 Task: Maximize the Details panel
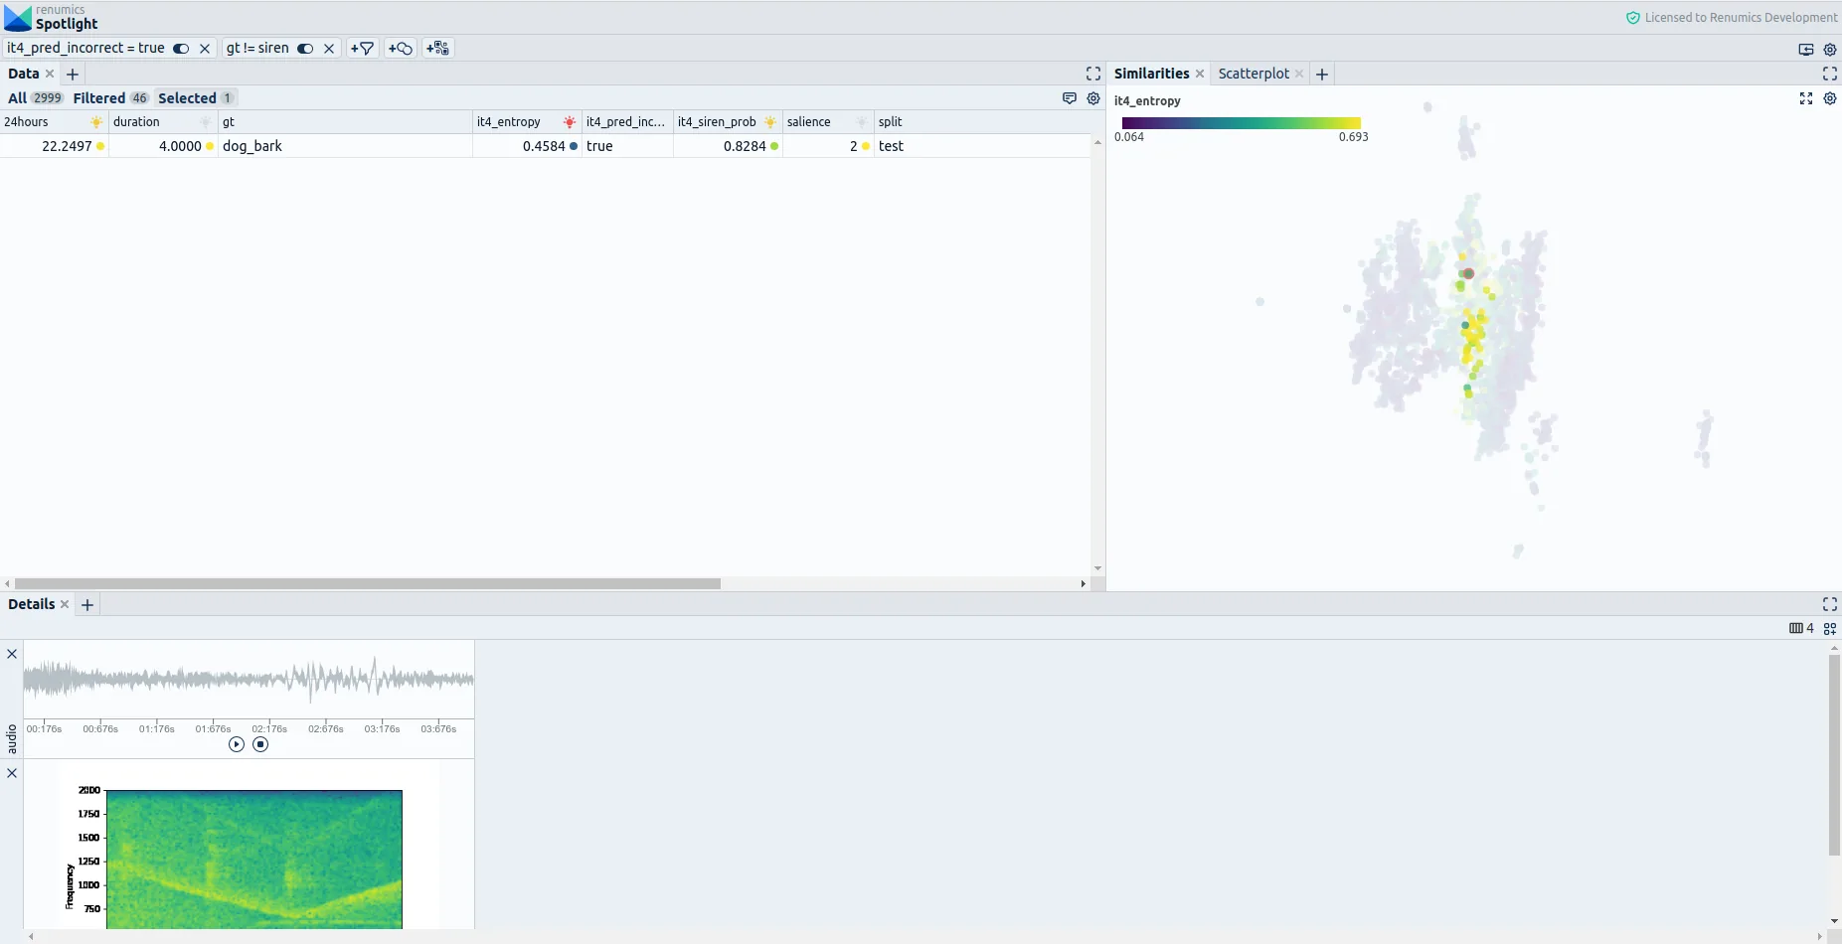tap(1830, 604)
